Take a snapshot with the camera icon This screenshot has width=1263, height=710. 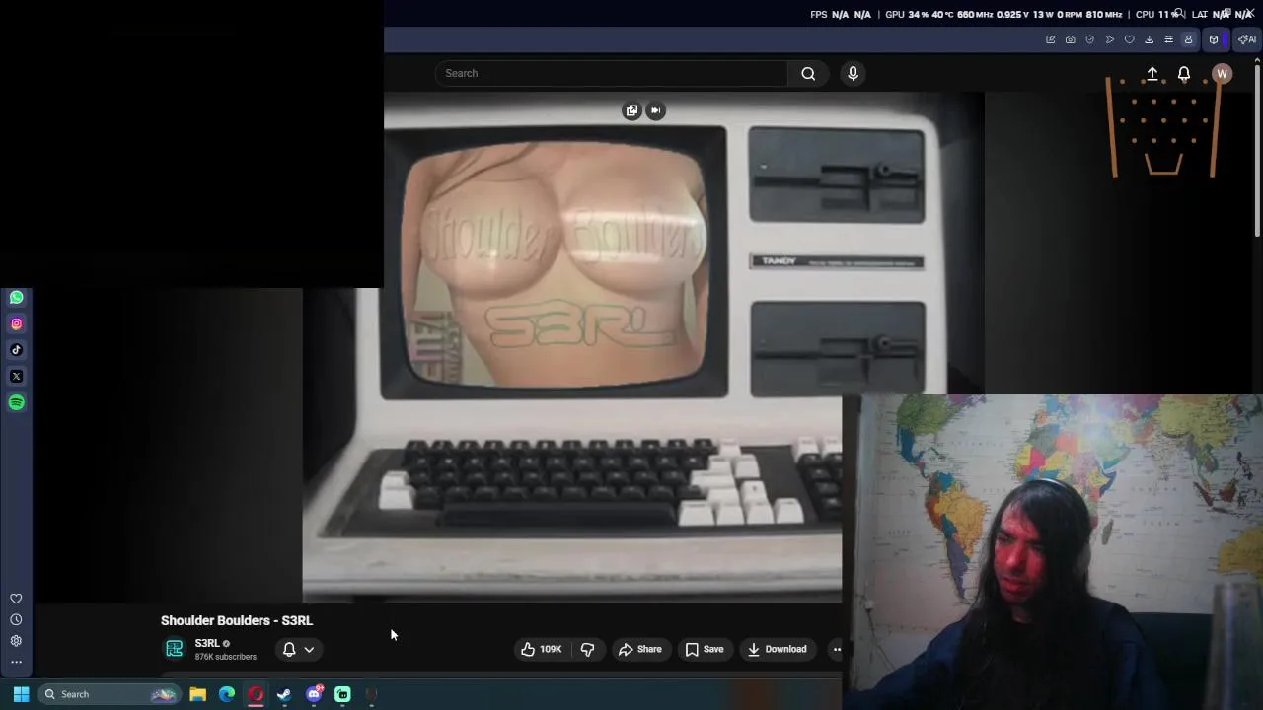(x=1070, y=39)
